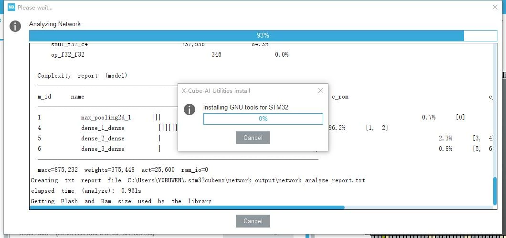Cancel the Analyzing Network operation
The height and width of the screenshot is (238, 506).
(x=253, y=221)
